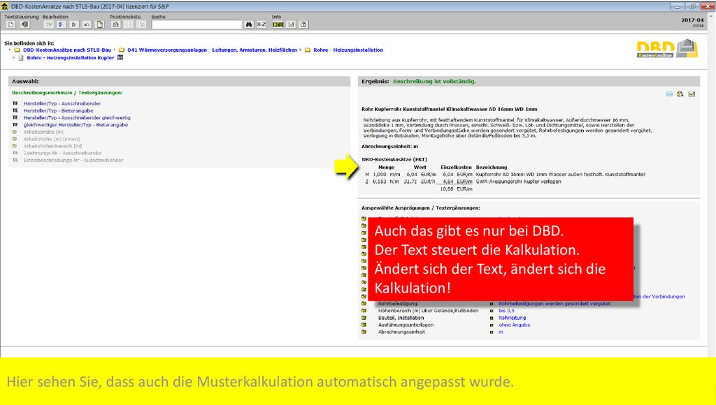716x405 pixels.
Task: Click the document-search icon in the Ergebnis panel
Action: (680, 94)
